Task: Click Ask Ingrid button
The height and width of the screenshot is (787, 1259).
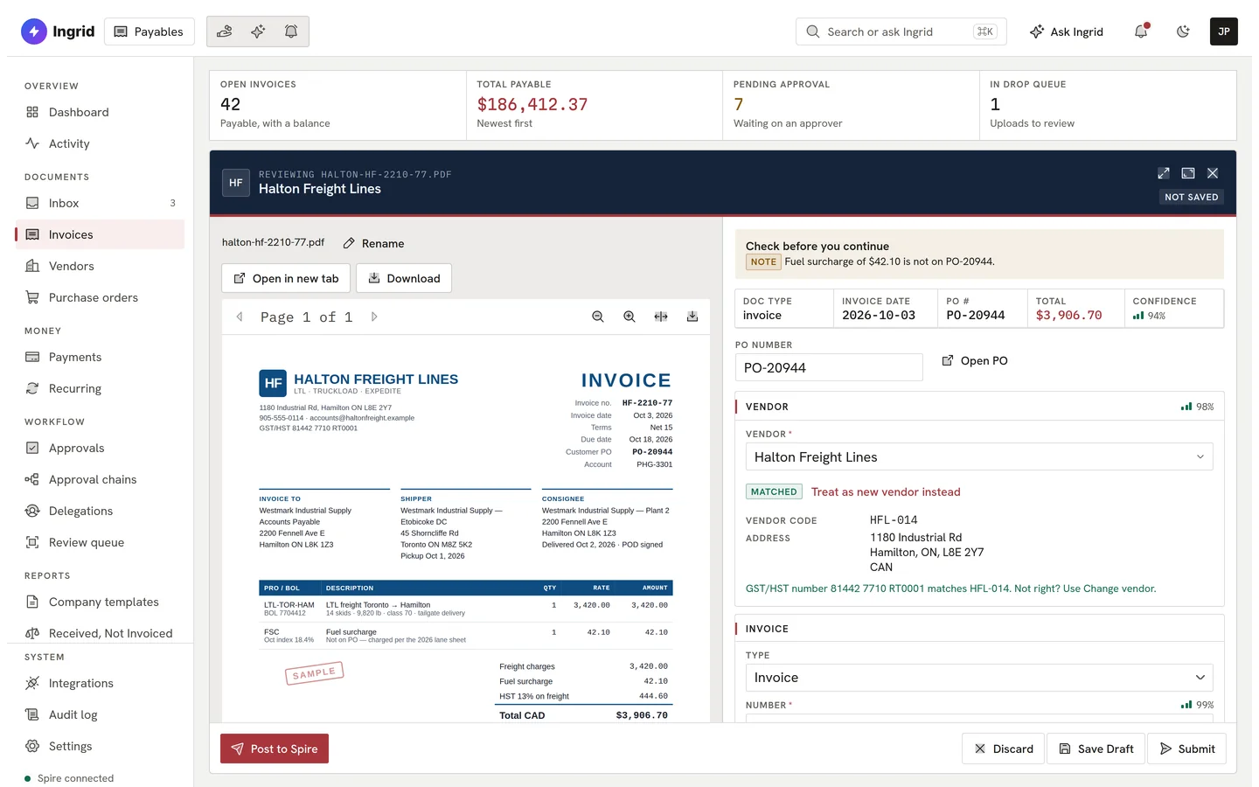Action: pos(1066,31)
